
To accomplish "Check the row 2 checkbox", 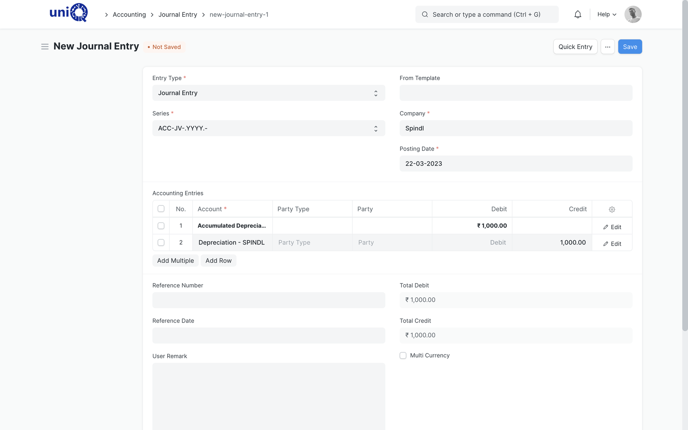I will 161,242.
